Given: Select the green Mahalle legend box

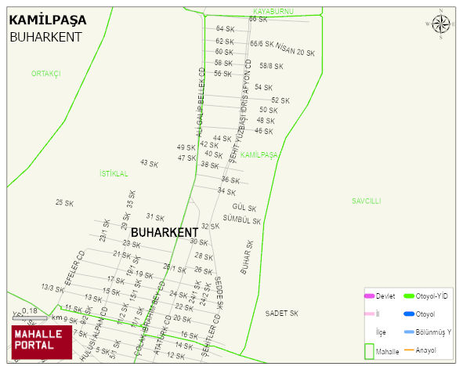Looking at the screenshot, I should click(369, 351).
